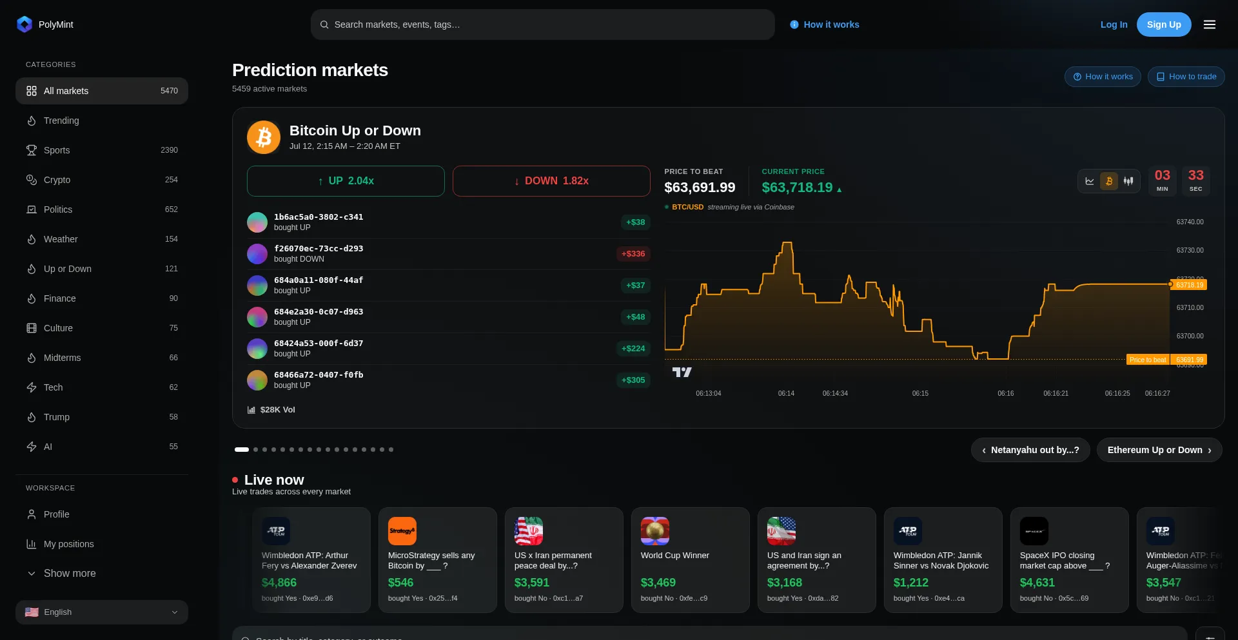Image resolution: width=1238 pixels, height=640 pixels.
Task: Focus the Search markets, events, tags field
Action: (543, 24)
